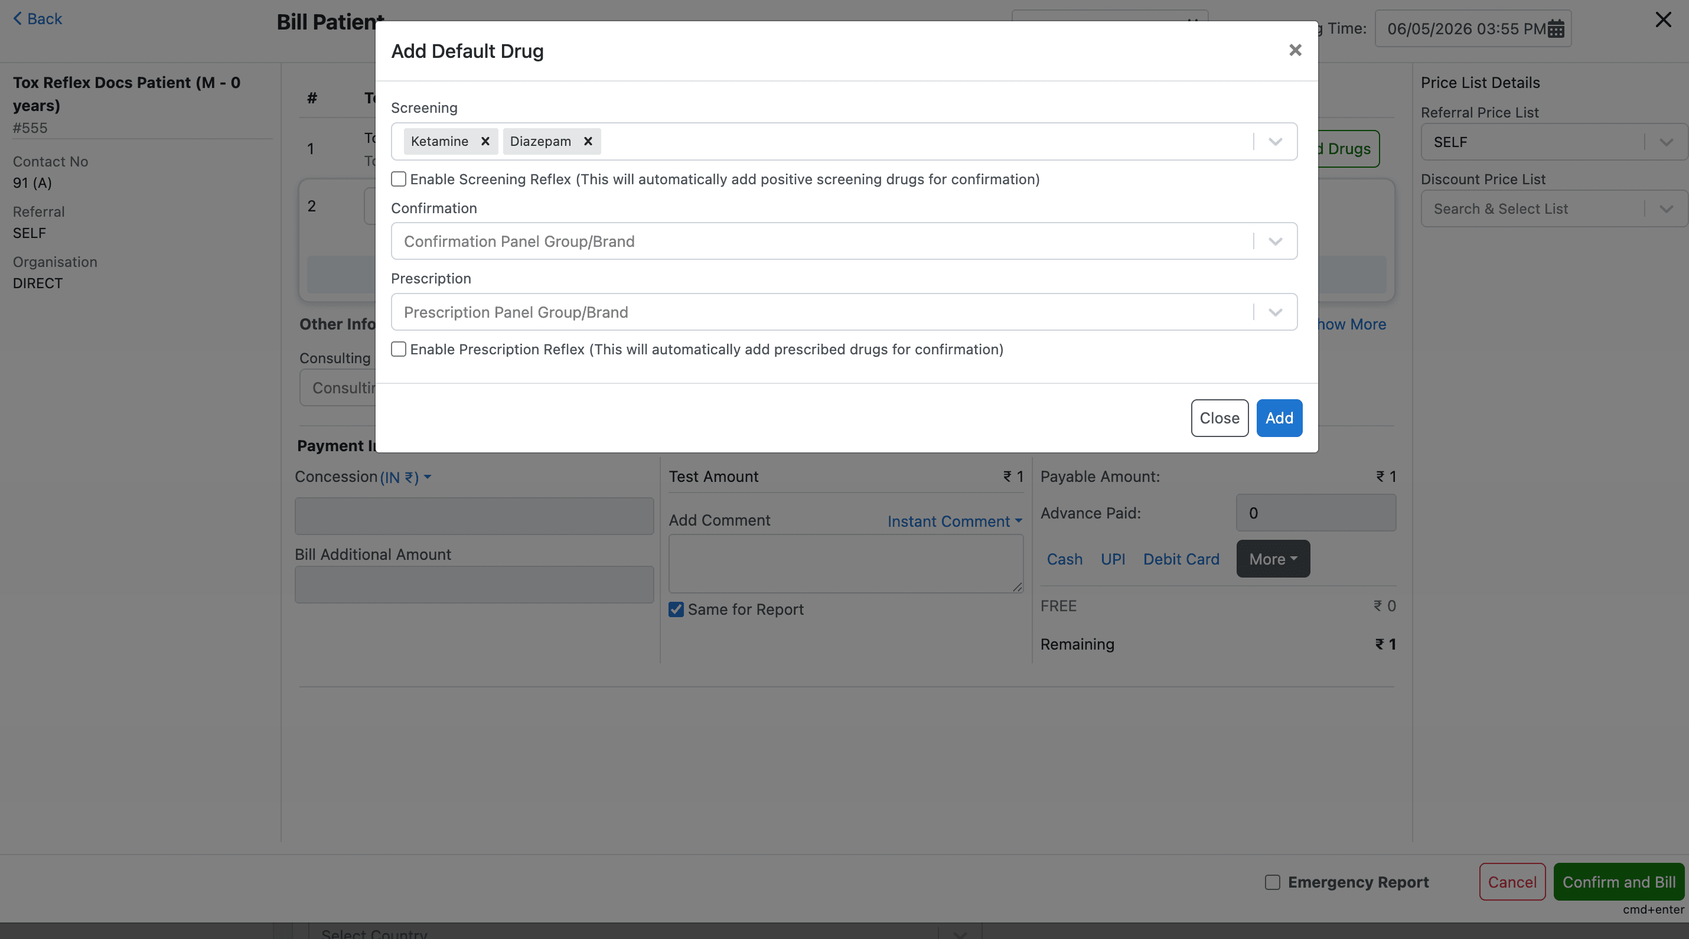
Task: Click the billing time date field
Action: point(1473,29)
